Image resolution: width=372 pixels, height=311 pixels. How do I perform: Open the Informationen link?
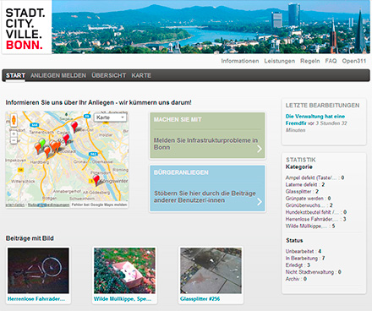click(x=240, y=61)
